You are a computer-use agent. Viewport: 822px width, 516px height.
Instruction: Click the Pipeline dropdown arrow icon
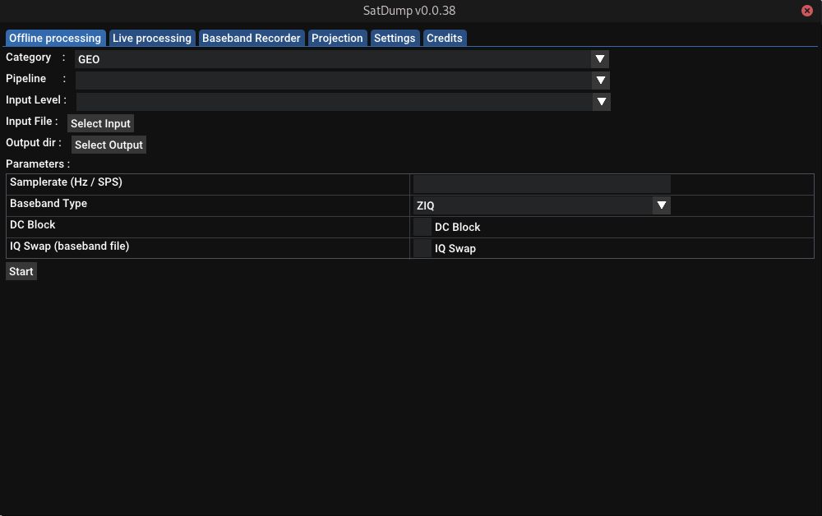[600, 80]
